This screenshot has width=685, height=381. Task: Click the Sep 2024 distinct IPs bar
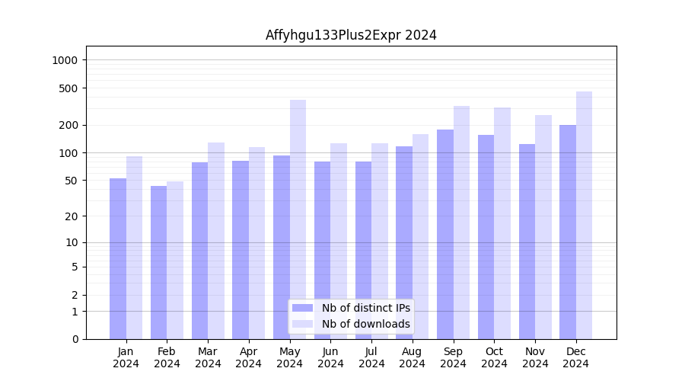click(x=445, y=235)
